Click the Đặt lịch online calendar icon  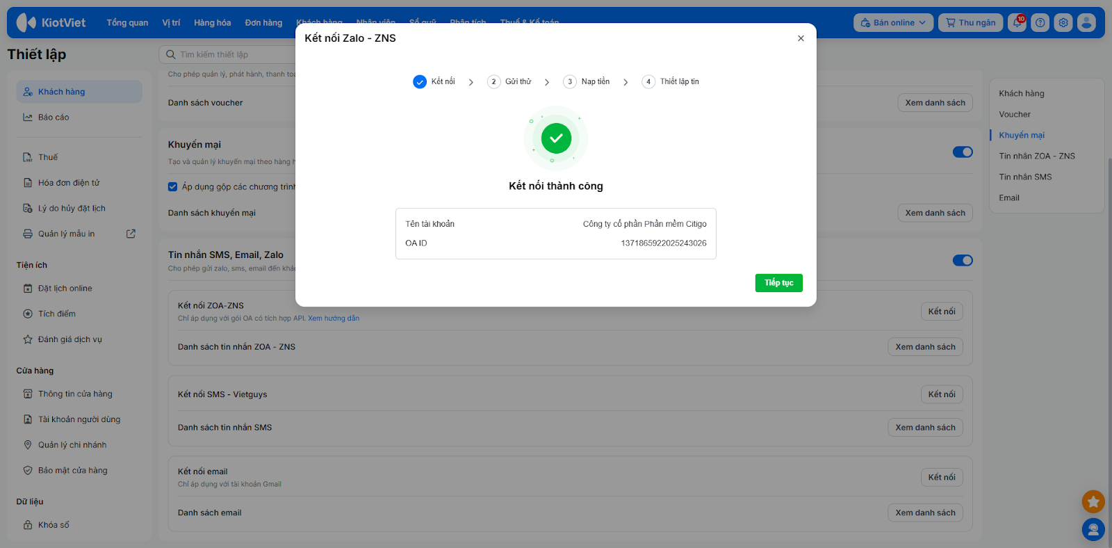coord(28,289)
